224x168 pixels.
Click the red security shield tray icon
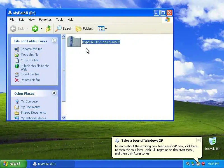pos(203,164)
